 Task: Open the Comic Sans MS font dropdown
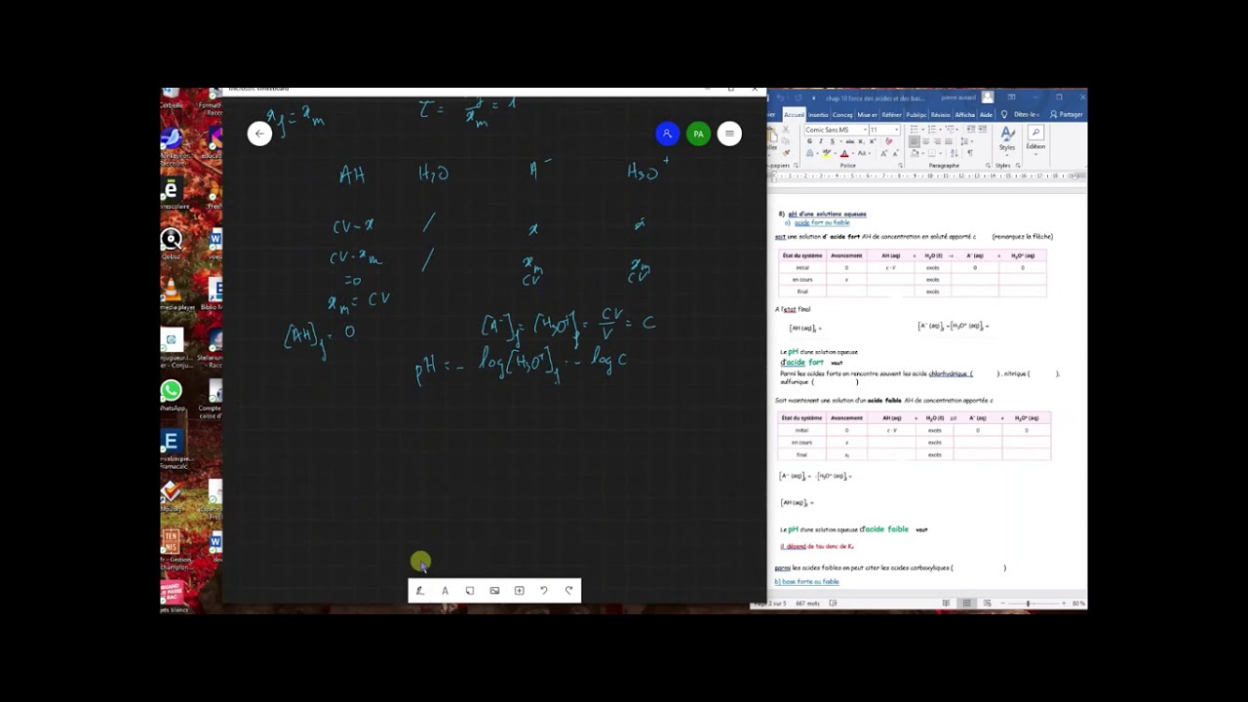866,130
